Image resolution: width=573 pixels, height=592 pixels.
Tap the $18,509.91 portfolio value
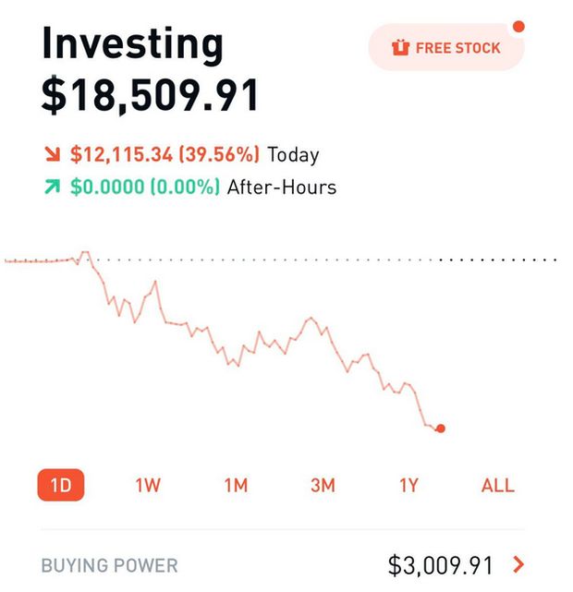(150, 95)
